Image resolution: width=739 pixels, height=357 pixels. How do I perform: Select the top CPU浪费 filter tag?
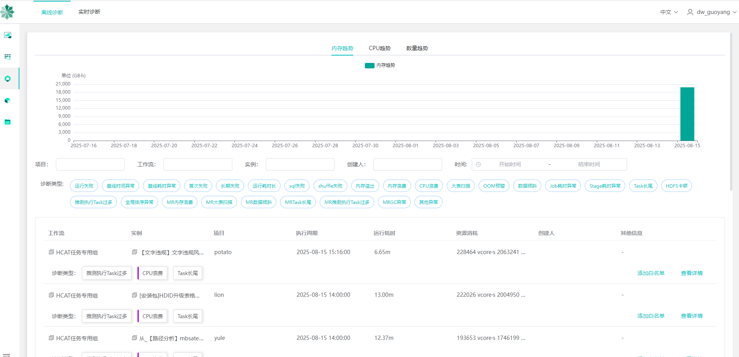[429, 186]
